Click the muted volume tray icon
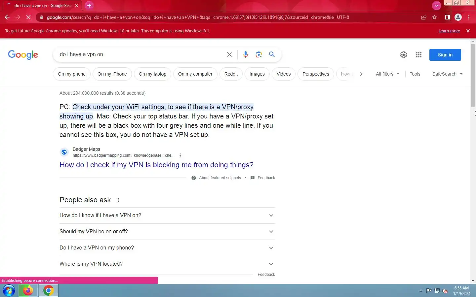This screenshot has height=297, width=476. 445,291
